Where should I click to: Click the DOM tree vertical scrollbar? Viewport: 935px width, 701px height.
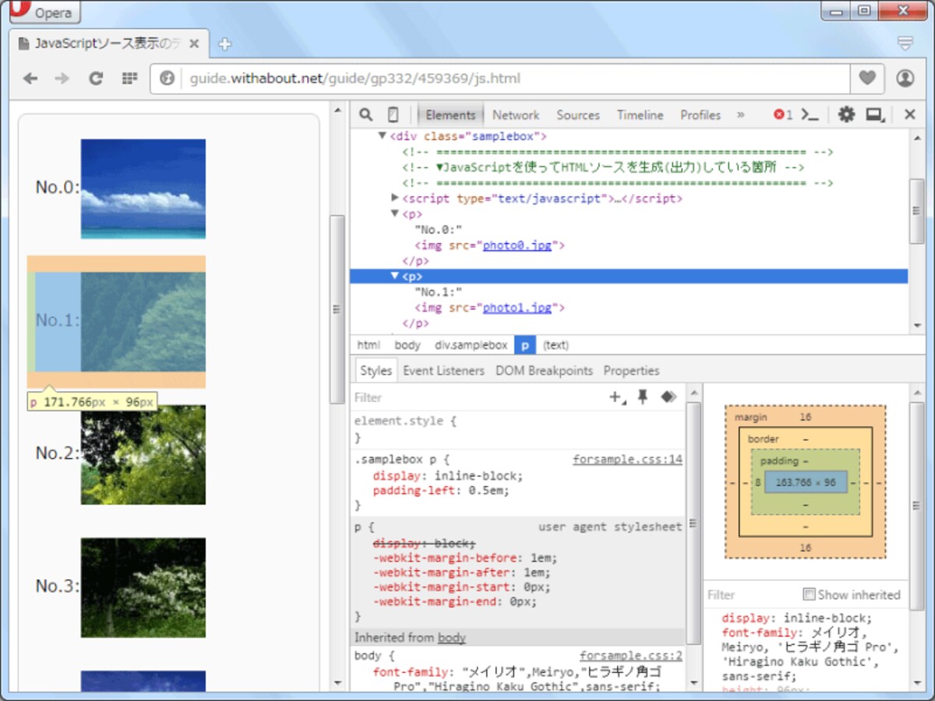click(x=917, y=211)
